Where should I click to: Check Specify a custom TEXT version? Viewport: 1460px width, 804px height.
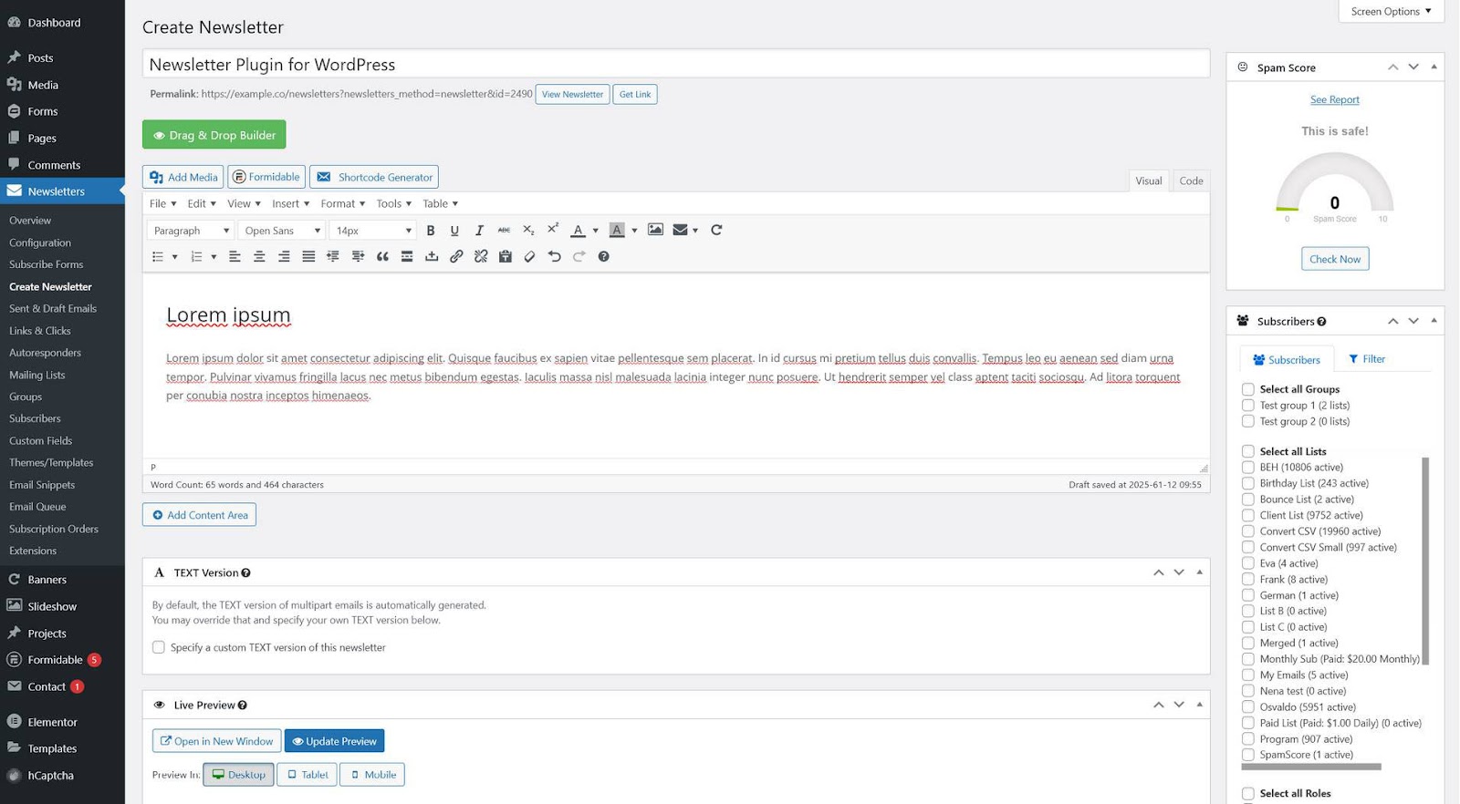coord(159,647)
